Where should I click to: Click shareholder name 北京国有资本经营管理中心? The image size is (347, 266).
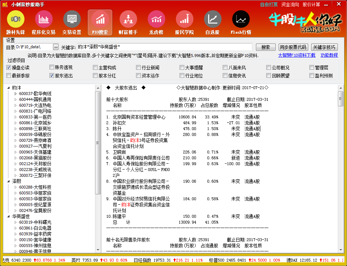click(x=139, y=117)
